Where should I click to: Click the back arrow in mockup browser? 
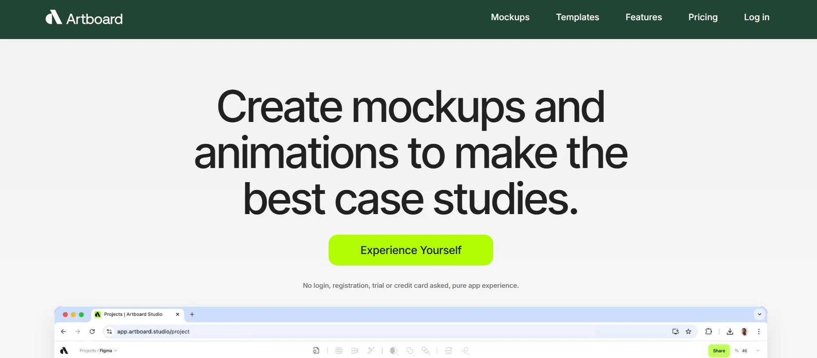tap(63, 332)
